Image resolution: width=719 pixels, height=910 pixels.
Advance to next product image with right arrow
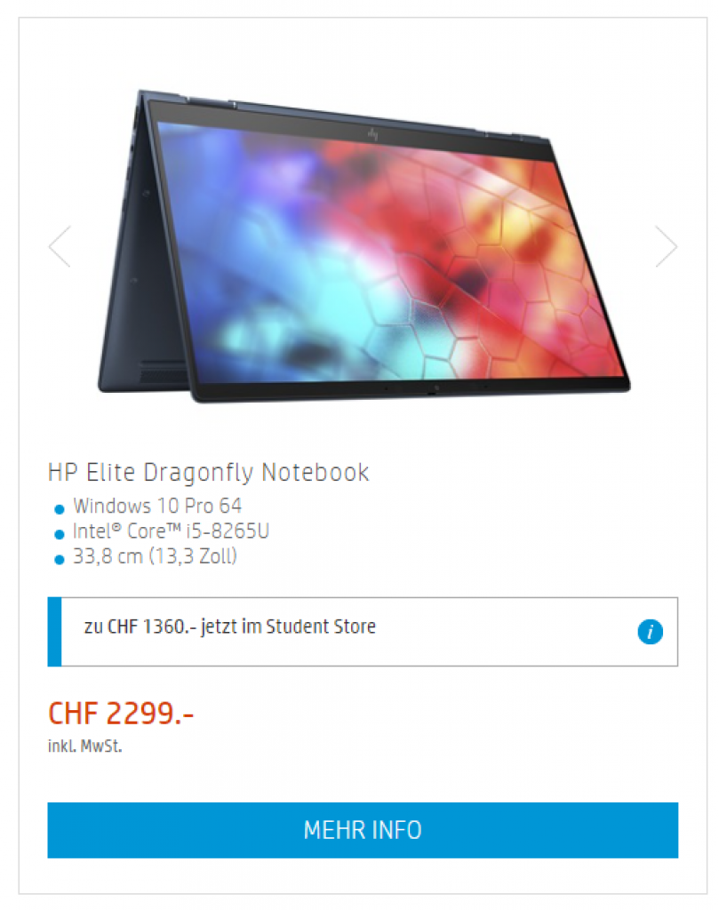[x=667, y=246]
